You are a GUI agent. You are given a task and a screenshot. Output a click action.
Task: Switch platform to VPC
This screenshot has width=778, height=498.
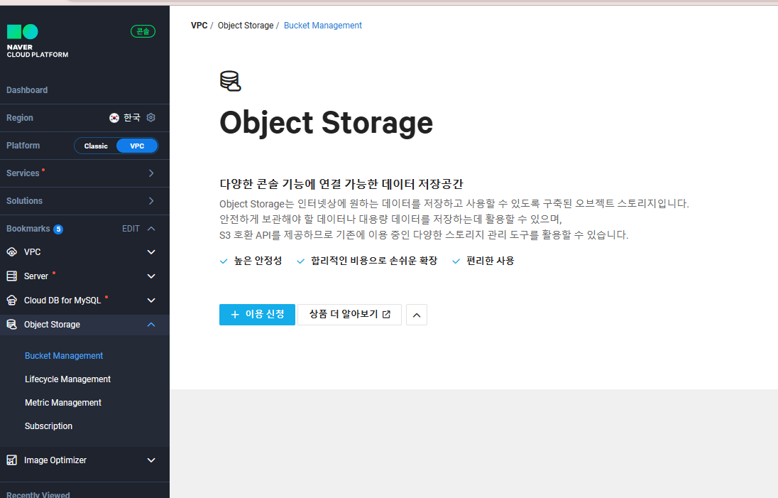[137, 146]
